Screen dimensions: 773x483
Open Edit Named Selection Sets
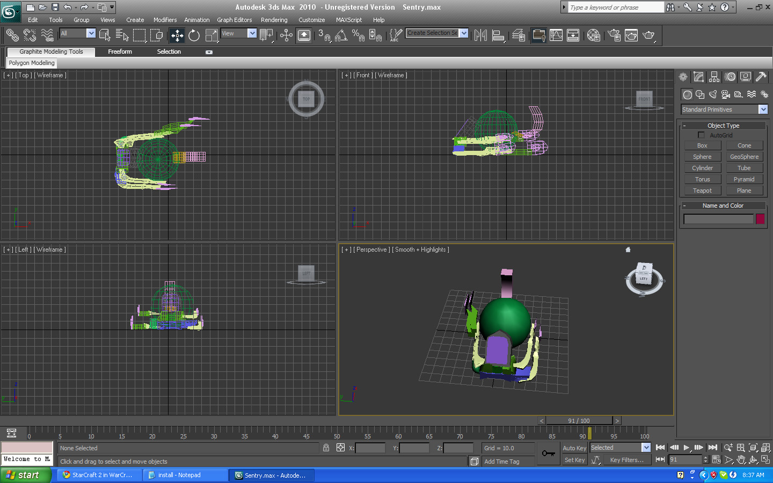396,35
